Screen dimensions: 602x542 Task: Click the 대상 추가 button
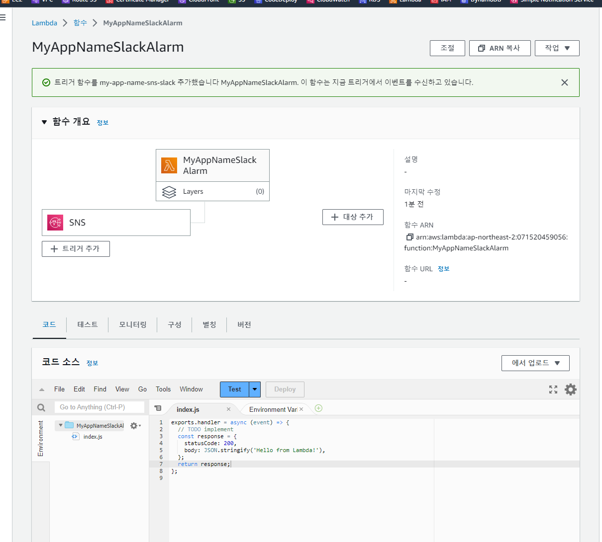click(x=353, y=217)
